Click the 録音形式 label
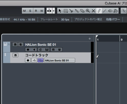The height and width of the screenshot is (104, 127). point(5,19)
